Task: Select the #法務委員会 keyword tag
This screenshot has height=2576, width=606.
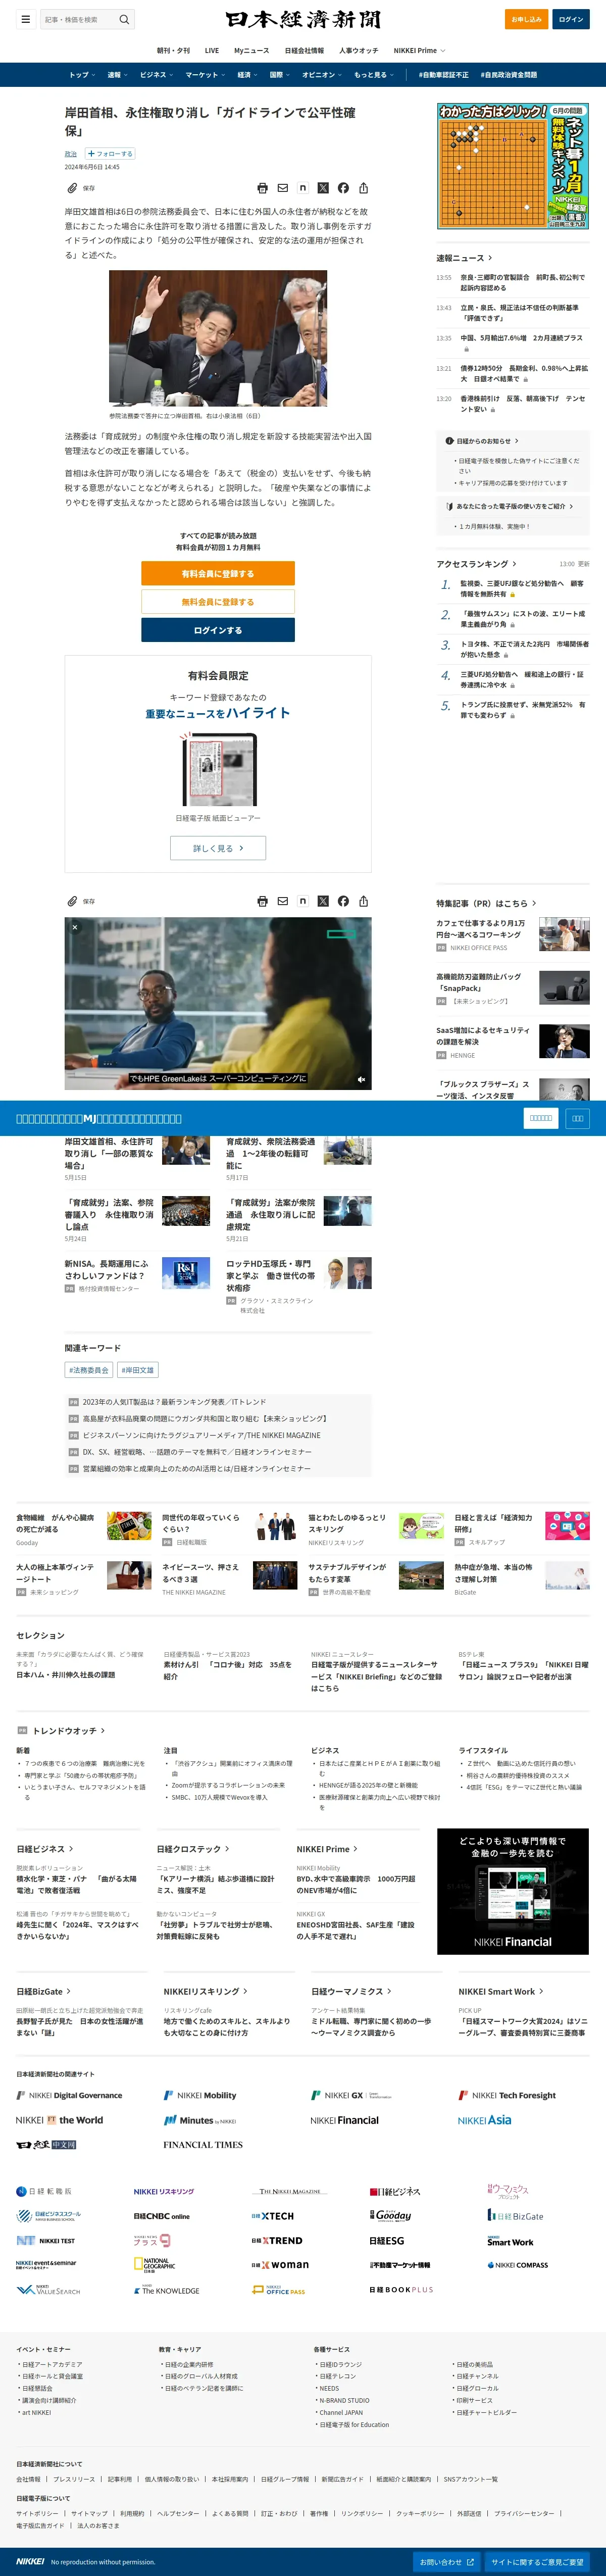Action: pyautogui.click(x=89, y=1370)
